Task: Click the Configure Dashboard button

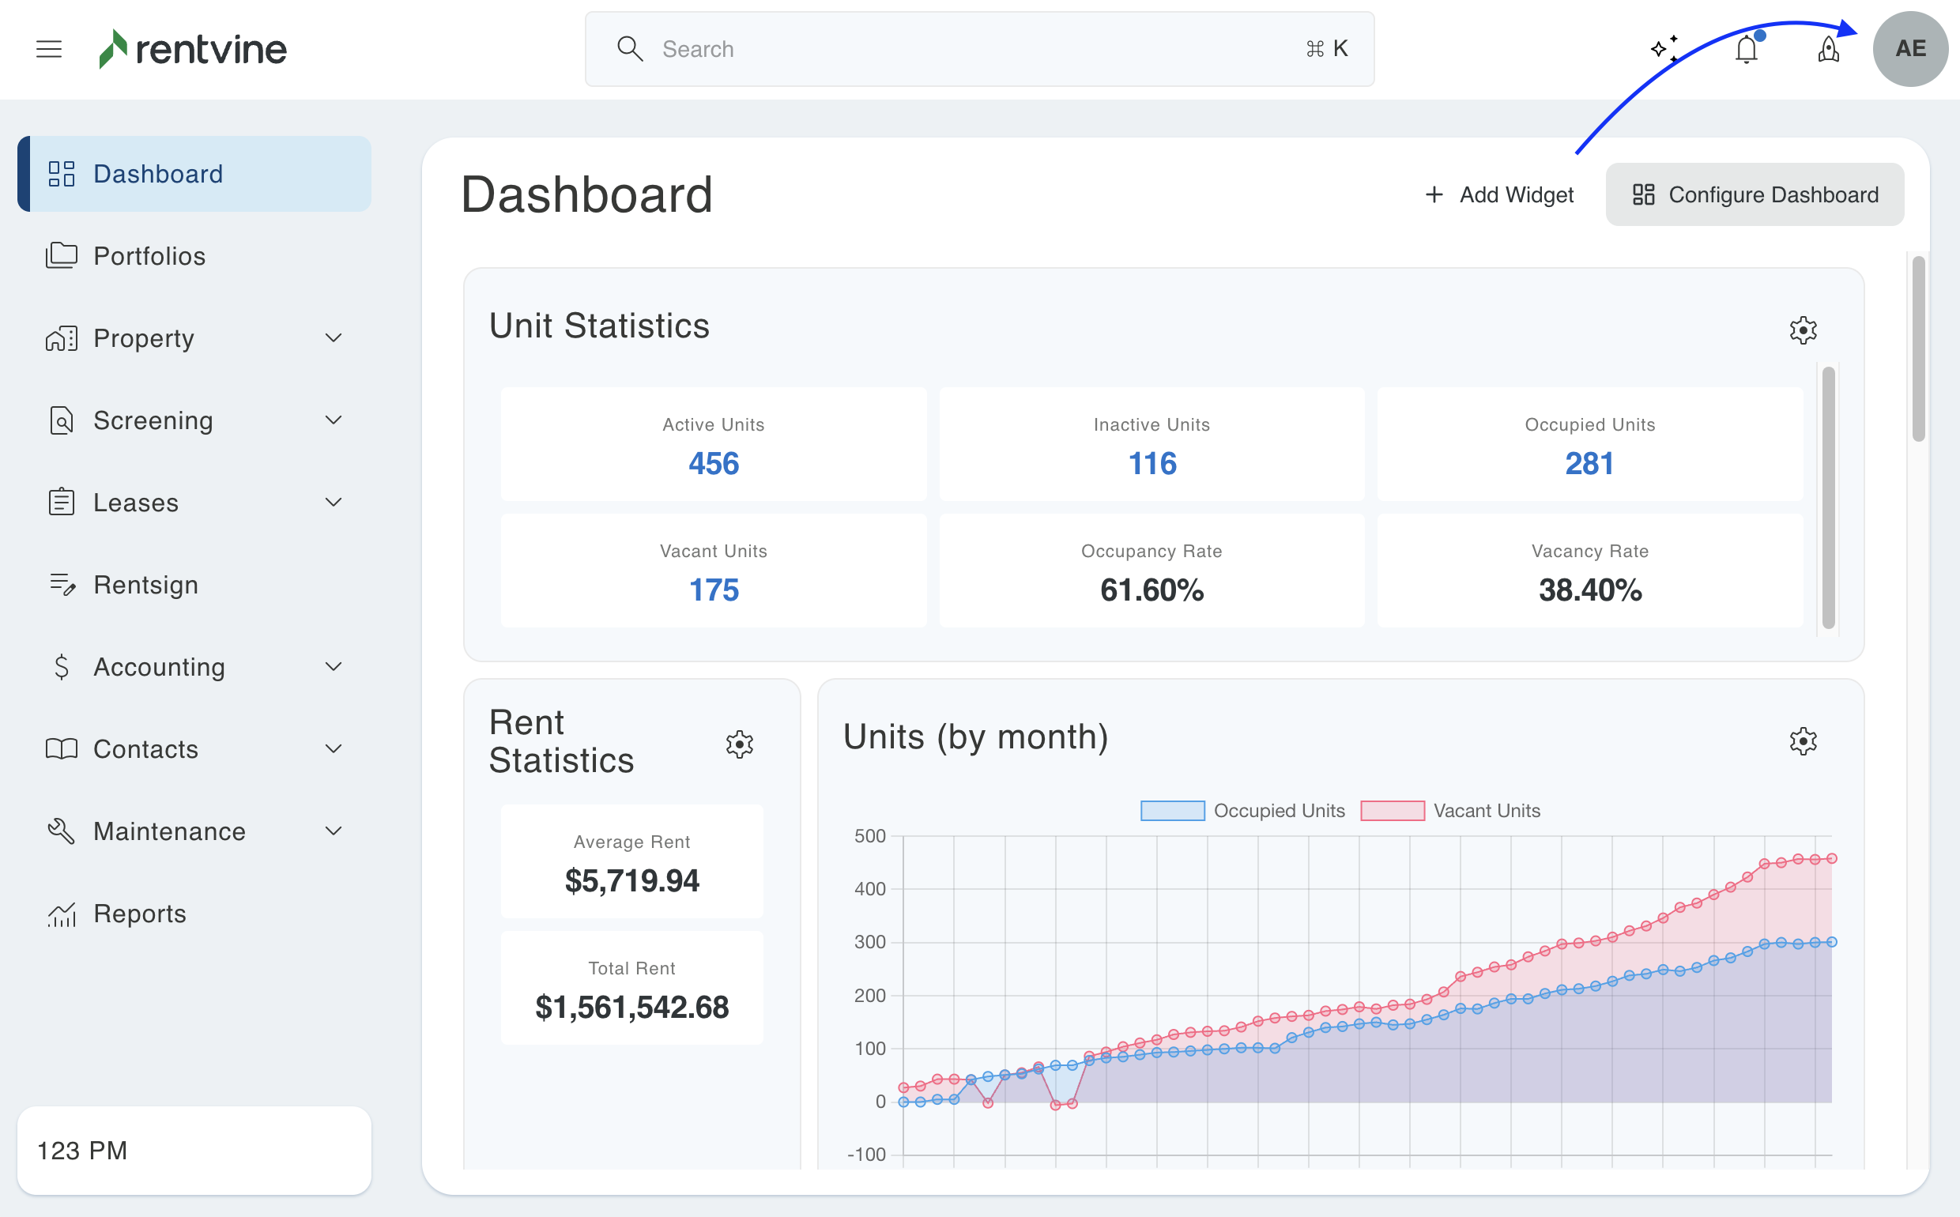Action: coord(1754,194)
